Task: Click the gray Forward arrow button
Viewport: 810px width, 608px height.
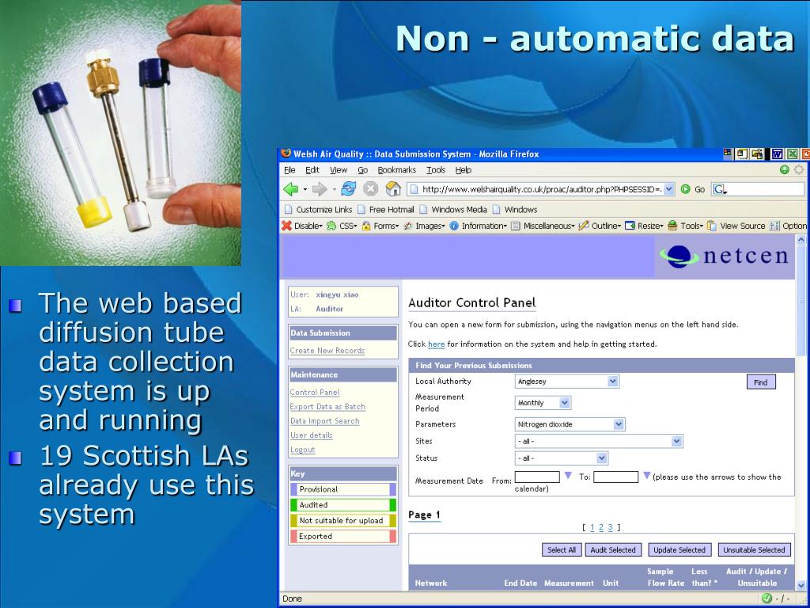Action: coord(320,189)
